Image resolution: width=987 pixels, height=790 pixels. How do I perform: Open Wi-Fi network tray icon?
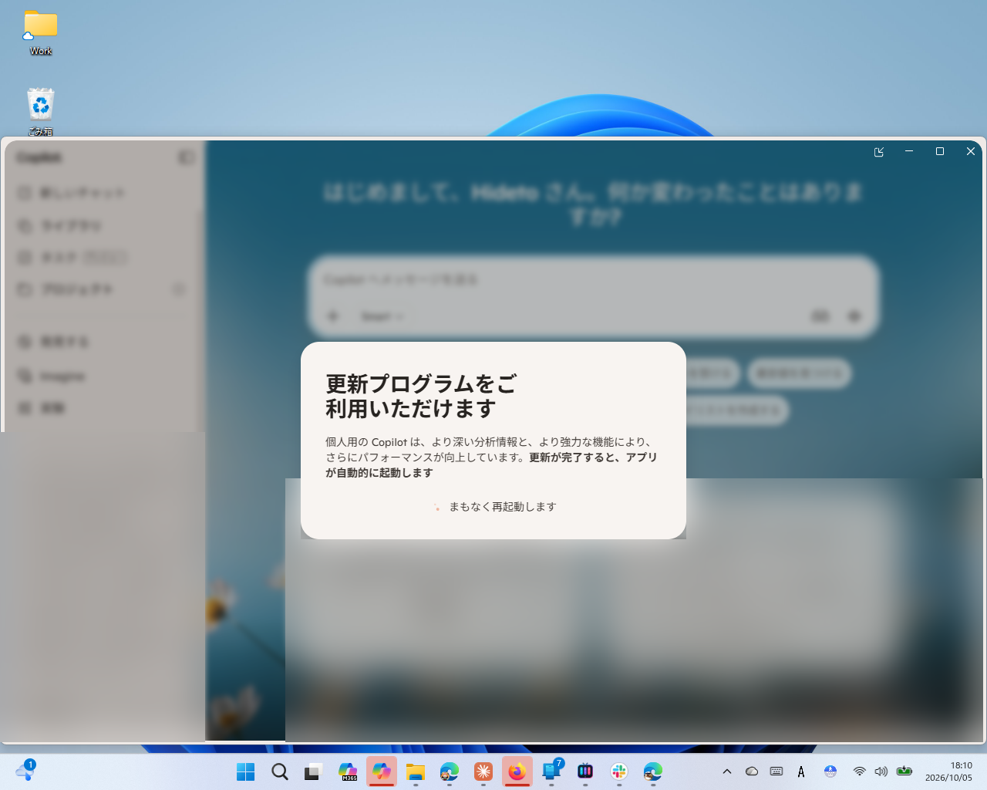(859, 771)
